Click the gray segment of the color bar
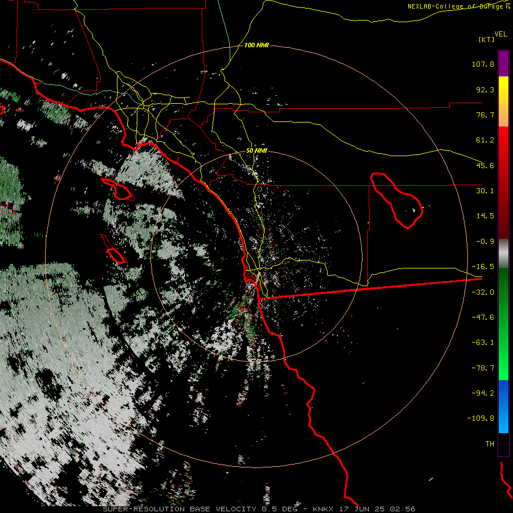Image resolution: width=513 pixels, height=513 pixels. [503, 254]
